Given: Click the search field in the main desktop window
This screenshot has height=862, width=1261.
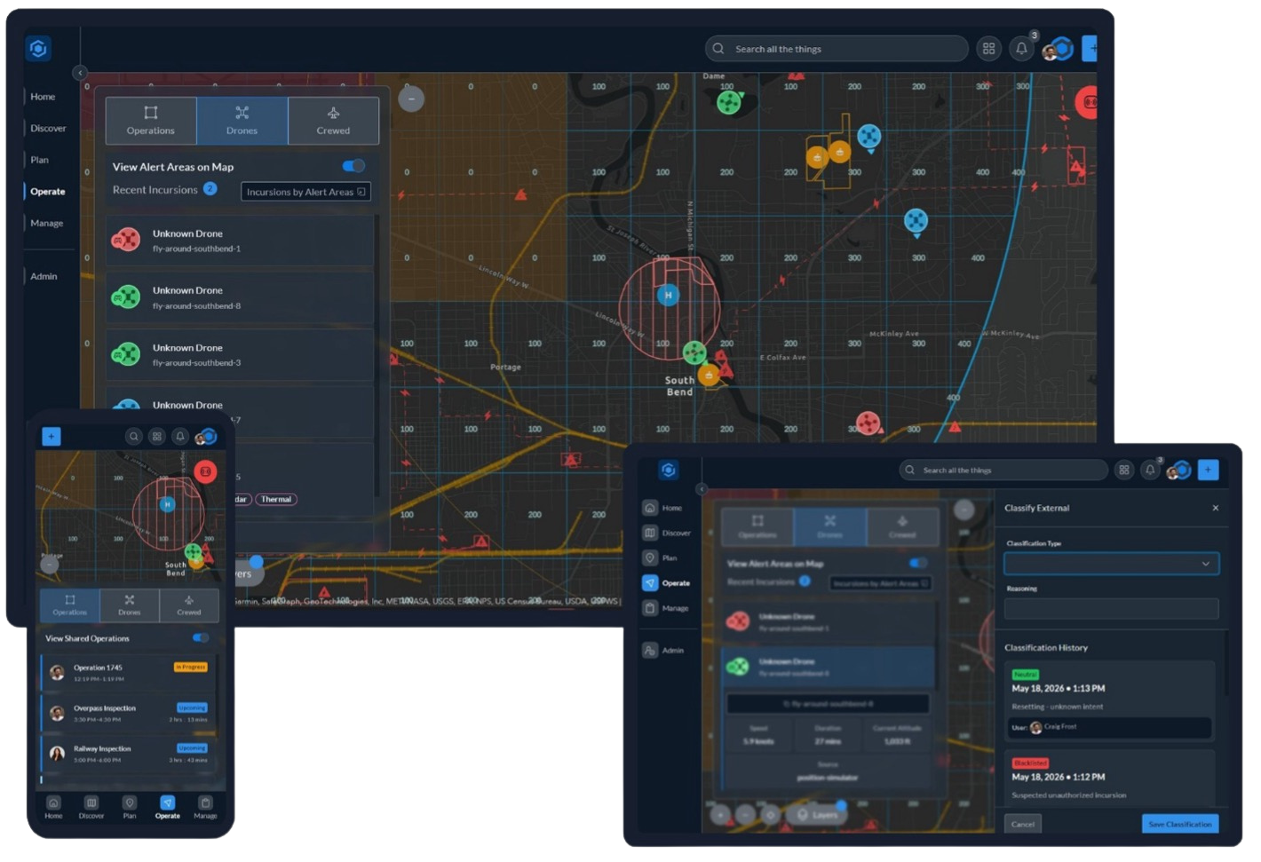Looking at the screenshot, I should pos(837,49).
